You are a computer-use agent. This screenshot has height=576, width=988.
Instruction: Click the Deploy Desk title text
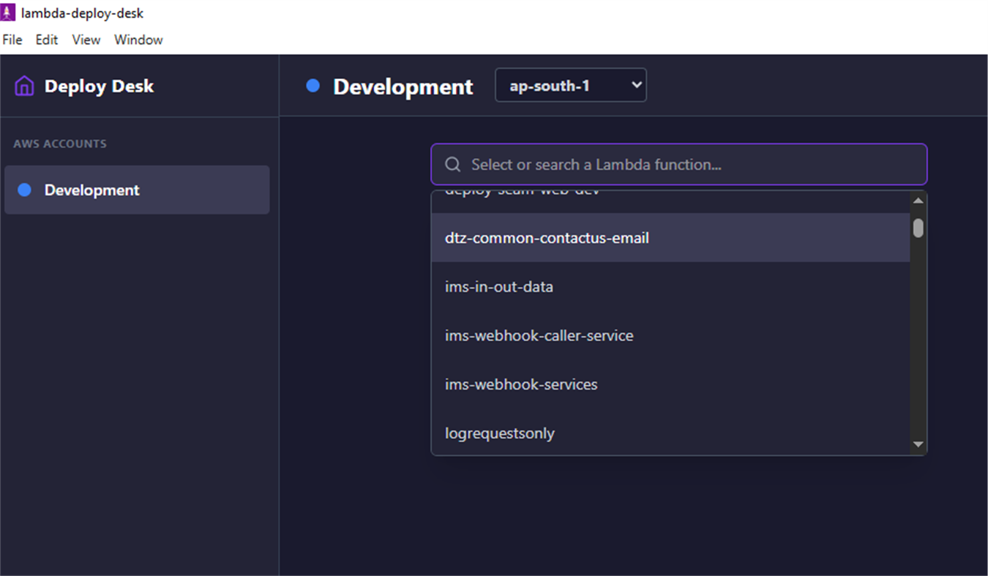pyautogui.click(x=99, y=86)
